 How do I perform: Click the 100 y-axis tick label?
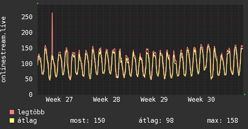(x=27, y=64)
